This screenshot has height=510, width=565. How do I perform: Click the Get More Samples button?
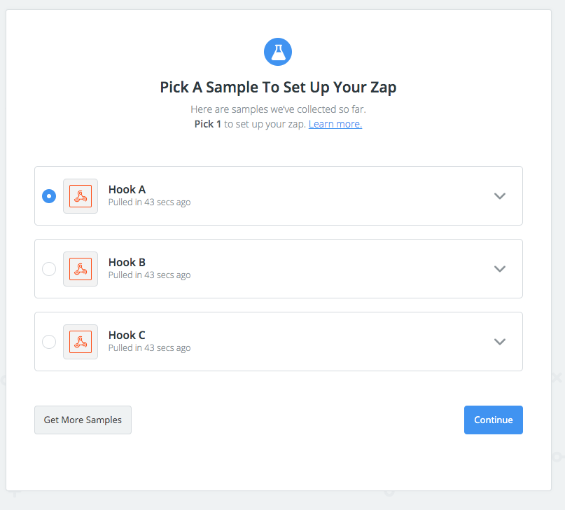coord(83,420)
